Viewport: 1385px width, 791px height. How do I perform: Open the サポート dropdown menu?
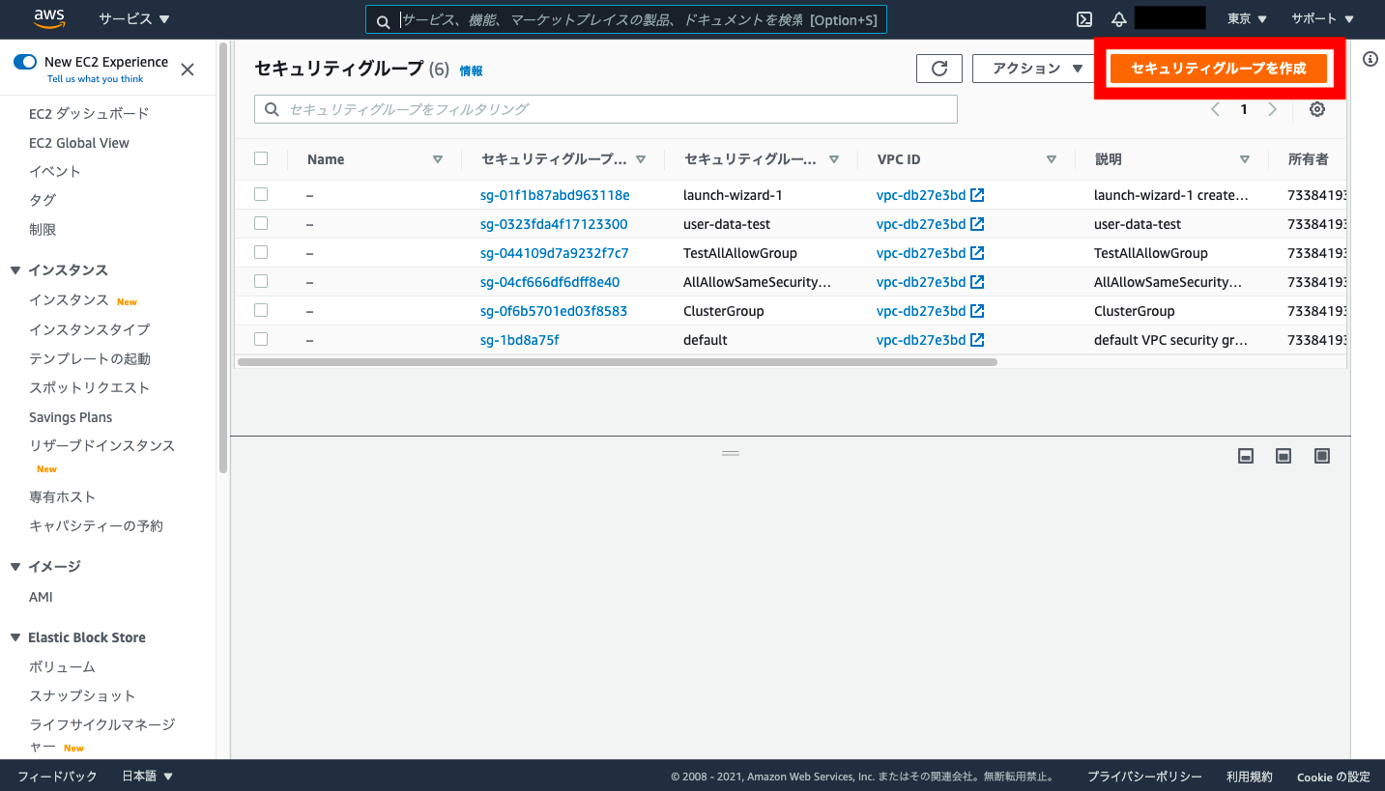(x=1322, y=19)
